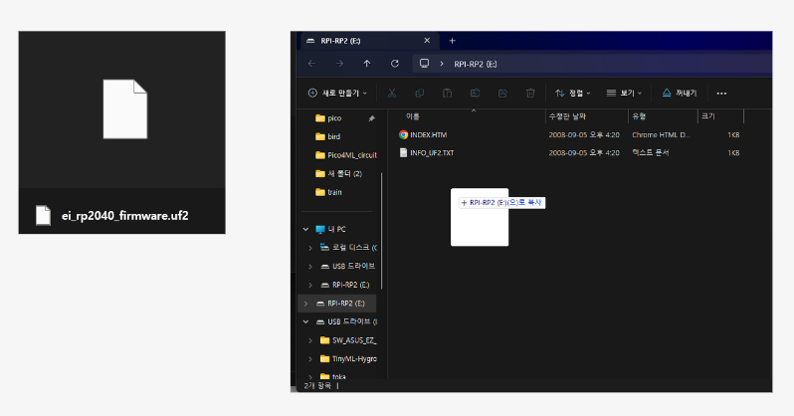Expand the highlighted RPI-RP2 (E:) node
794x416 pixels.
[305, 303]
